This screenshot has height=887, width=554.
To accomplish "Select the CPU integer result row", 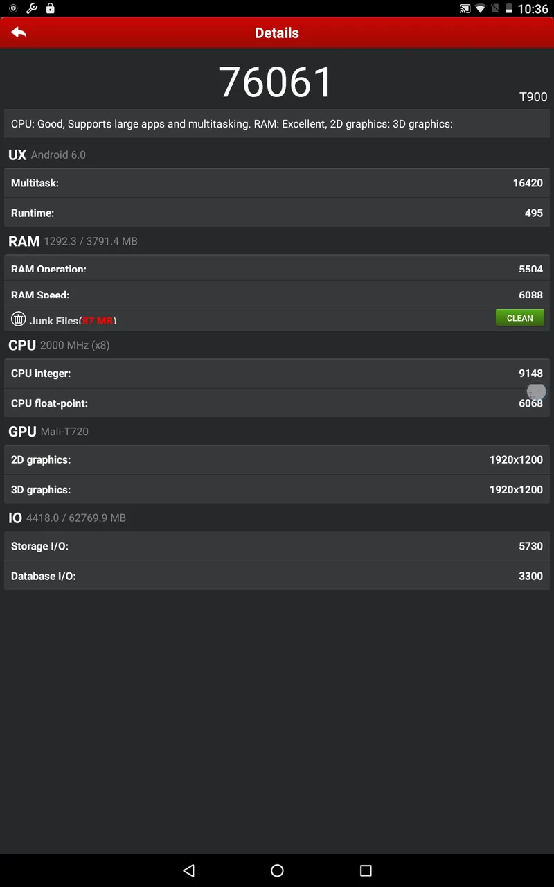I will [277, 373].
